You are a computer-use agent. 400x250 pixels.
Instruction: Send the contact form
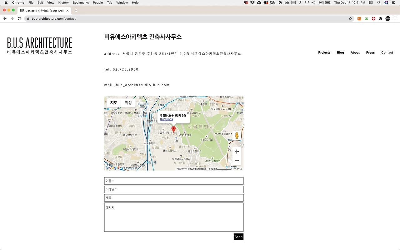[238, 237]
